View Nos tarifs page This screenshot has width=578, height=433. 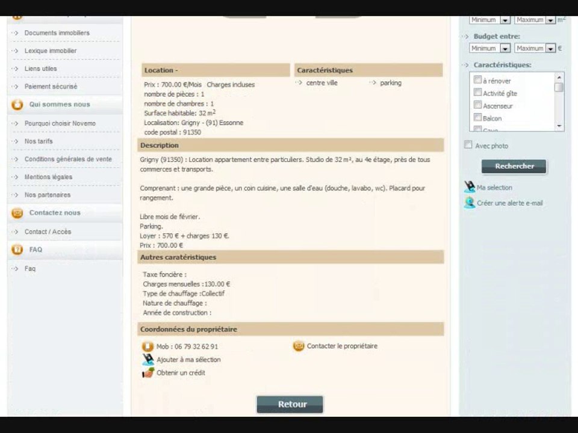(x=39, y=141)
